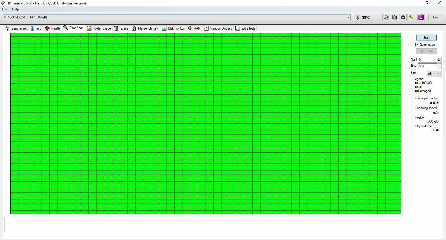The image size is (446, 240).
Task: Open the Unit gB dropdown
Action: 434,74
